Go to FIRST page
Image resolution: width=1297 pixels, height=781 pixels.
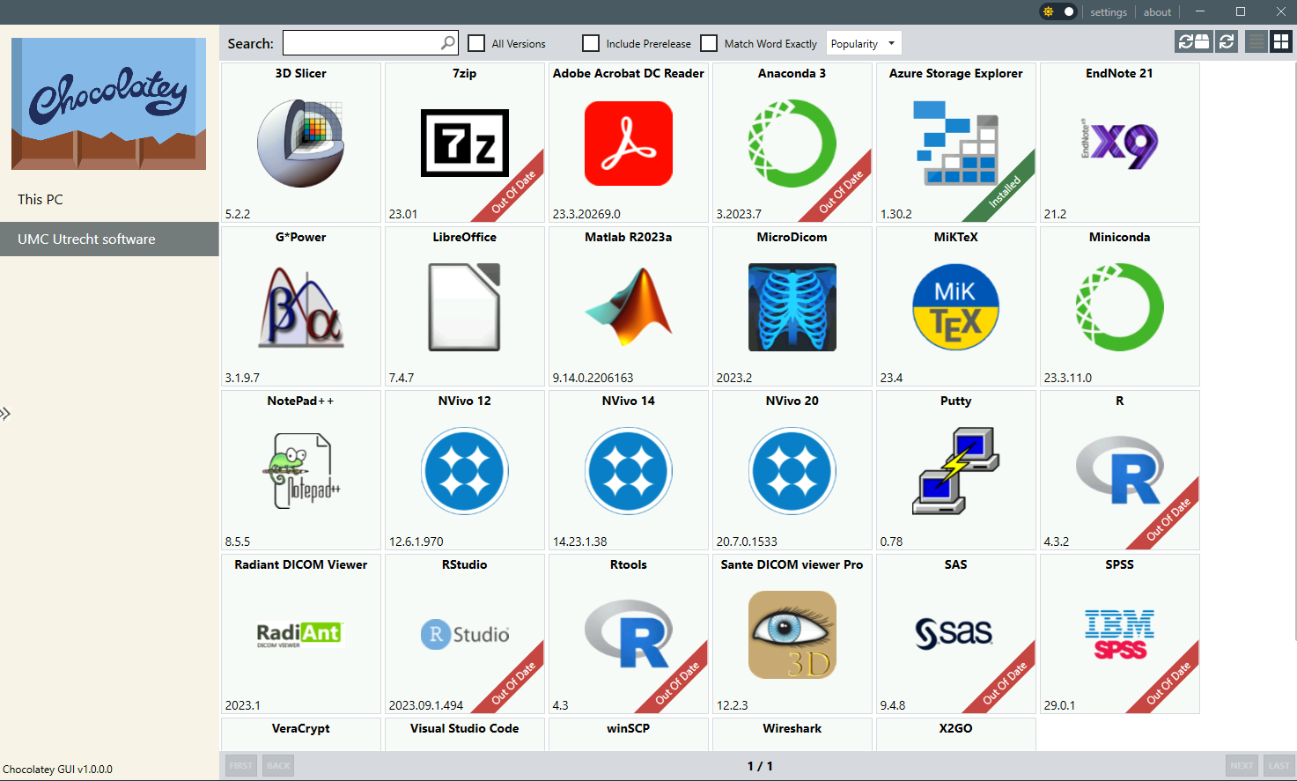241,766
